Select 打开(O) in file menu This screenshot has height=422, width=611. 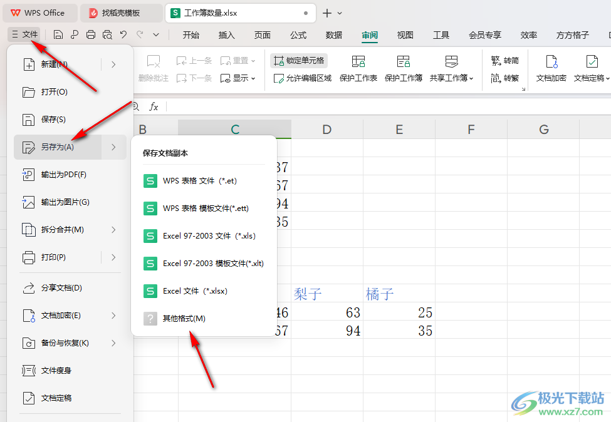pyautogui.click(x=70, y=92)
